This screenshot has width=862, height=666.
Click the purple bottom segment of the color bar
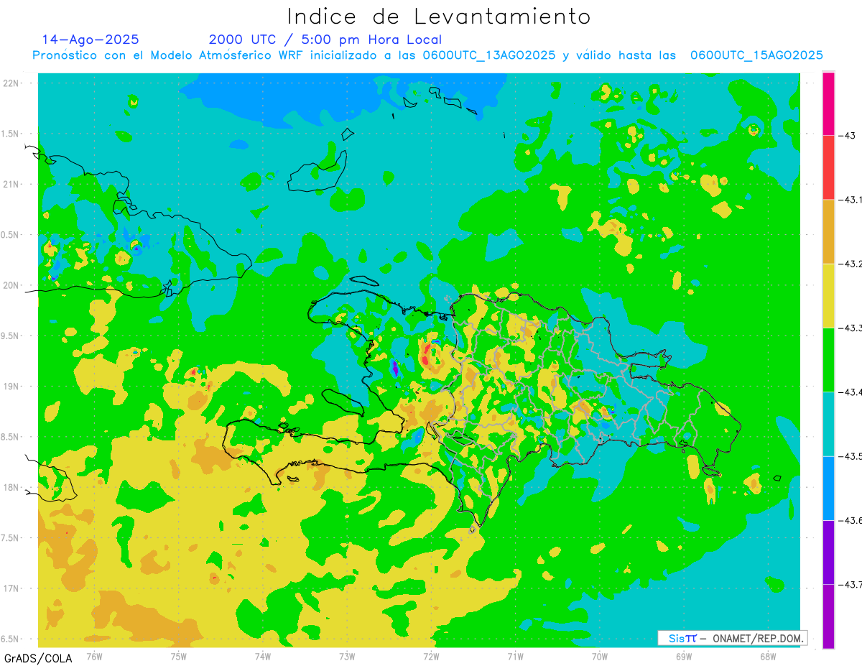click(x=828, y=616)
